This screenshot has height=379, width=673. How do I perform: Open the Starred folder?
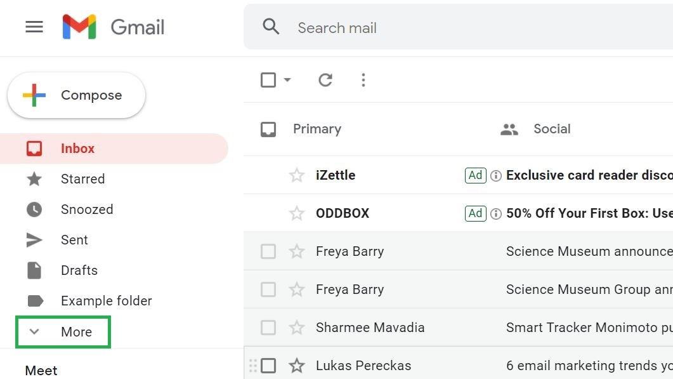click(x=82, y=179)
